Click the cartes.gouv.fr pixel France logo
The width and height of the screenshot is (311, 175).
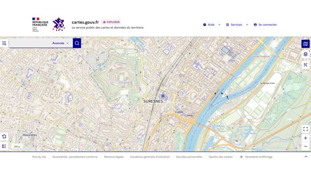[x=59, y=24]
